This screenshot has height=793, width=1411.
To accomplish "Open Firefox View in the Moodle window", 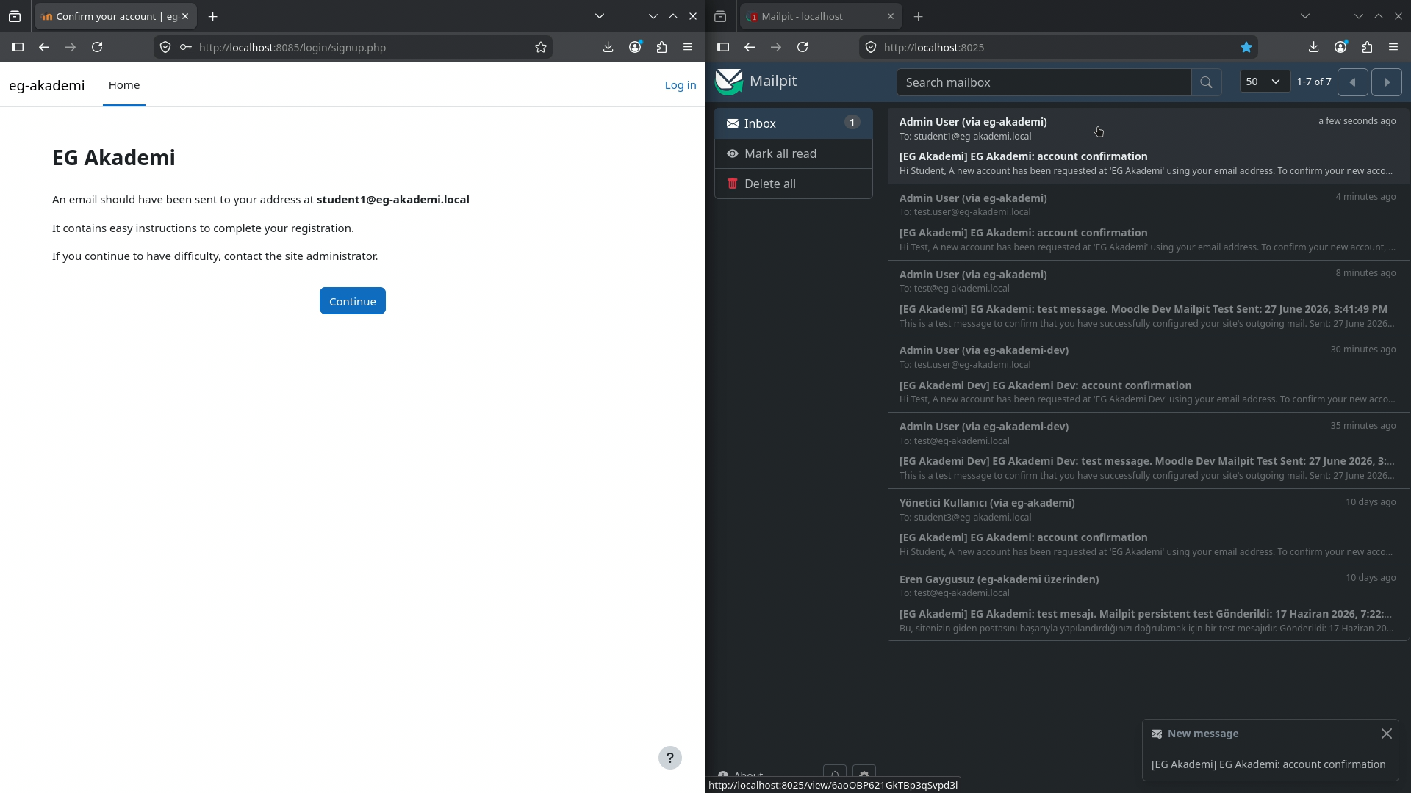I will [x=15, y=16].
